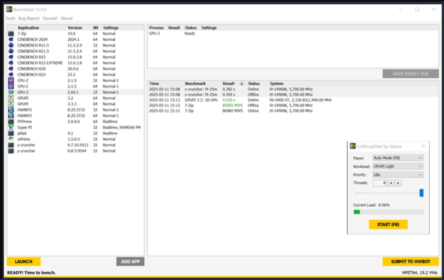
Task: Close the ColdbugMate window
Action: tap(423, 146)
